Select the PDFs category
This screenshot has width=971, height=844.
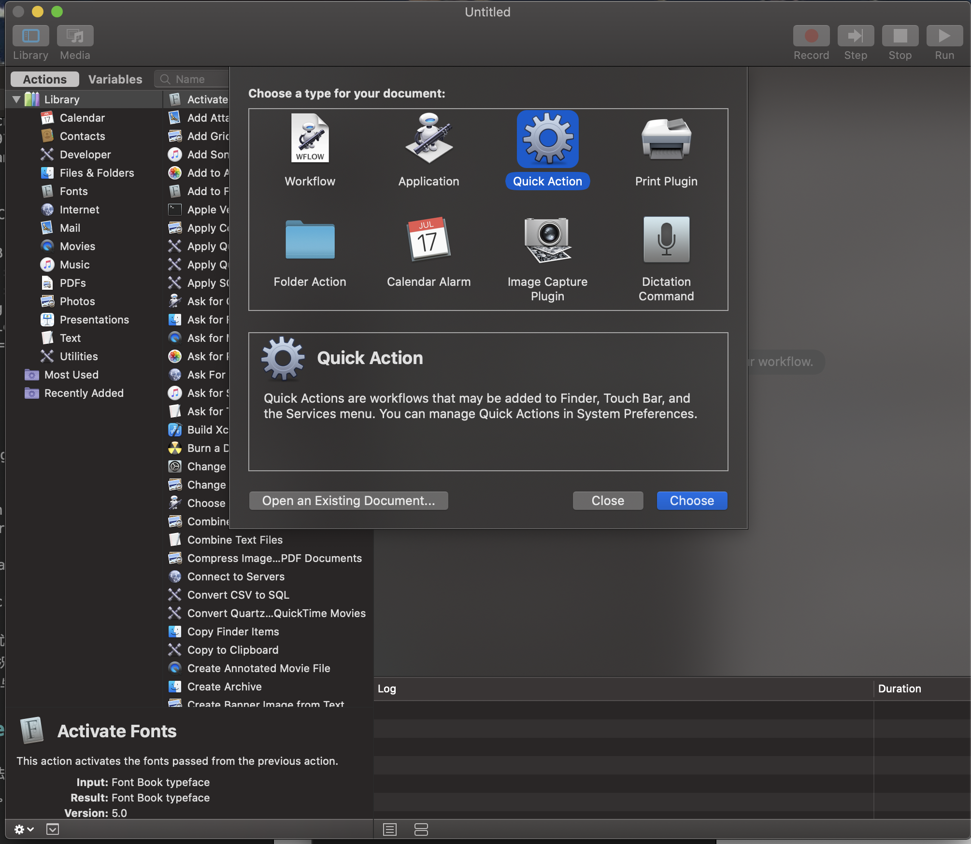click(72, 283)
